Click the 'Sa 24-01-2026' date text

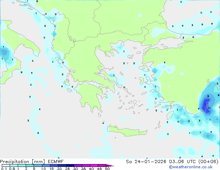click(146, 162)
